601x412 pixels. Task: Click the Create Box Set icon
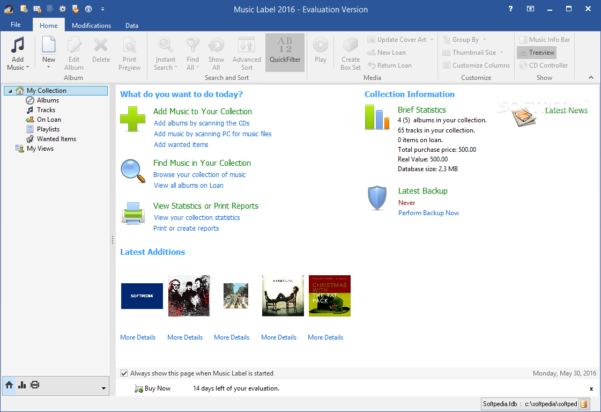pyautogui.click(x=350, y=45)
